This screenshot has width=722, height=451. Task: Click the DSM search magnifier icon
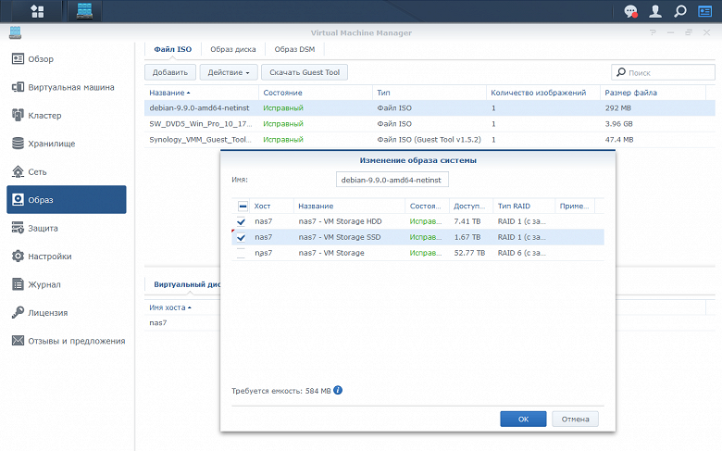[x=680, y=11]
